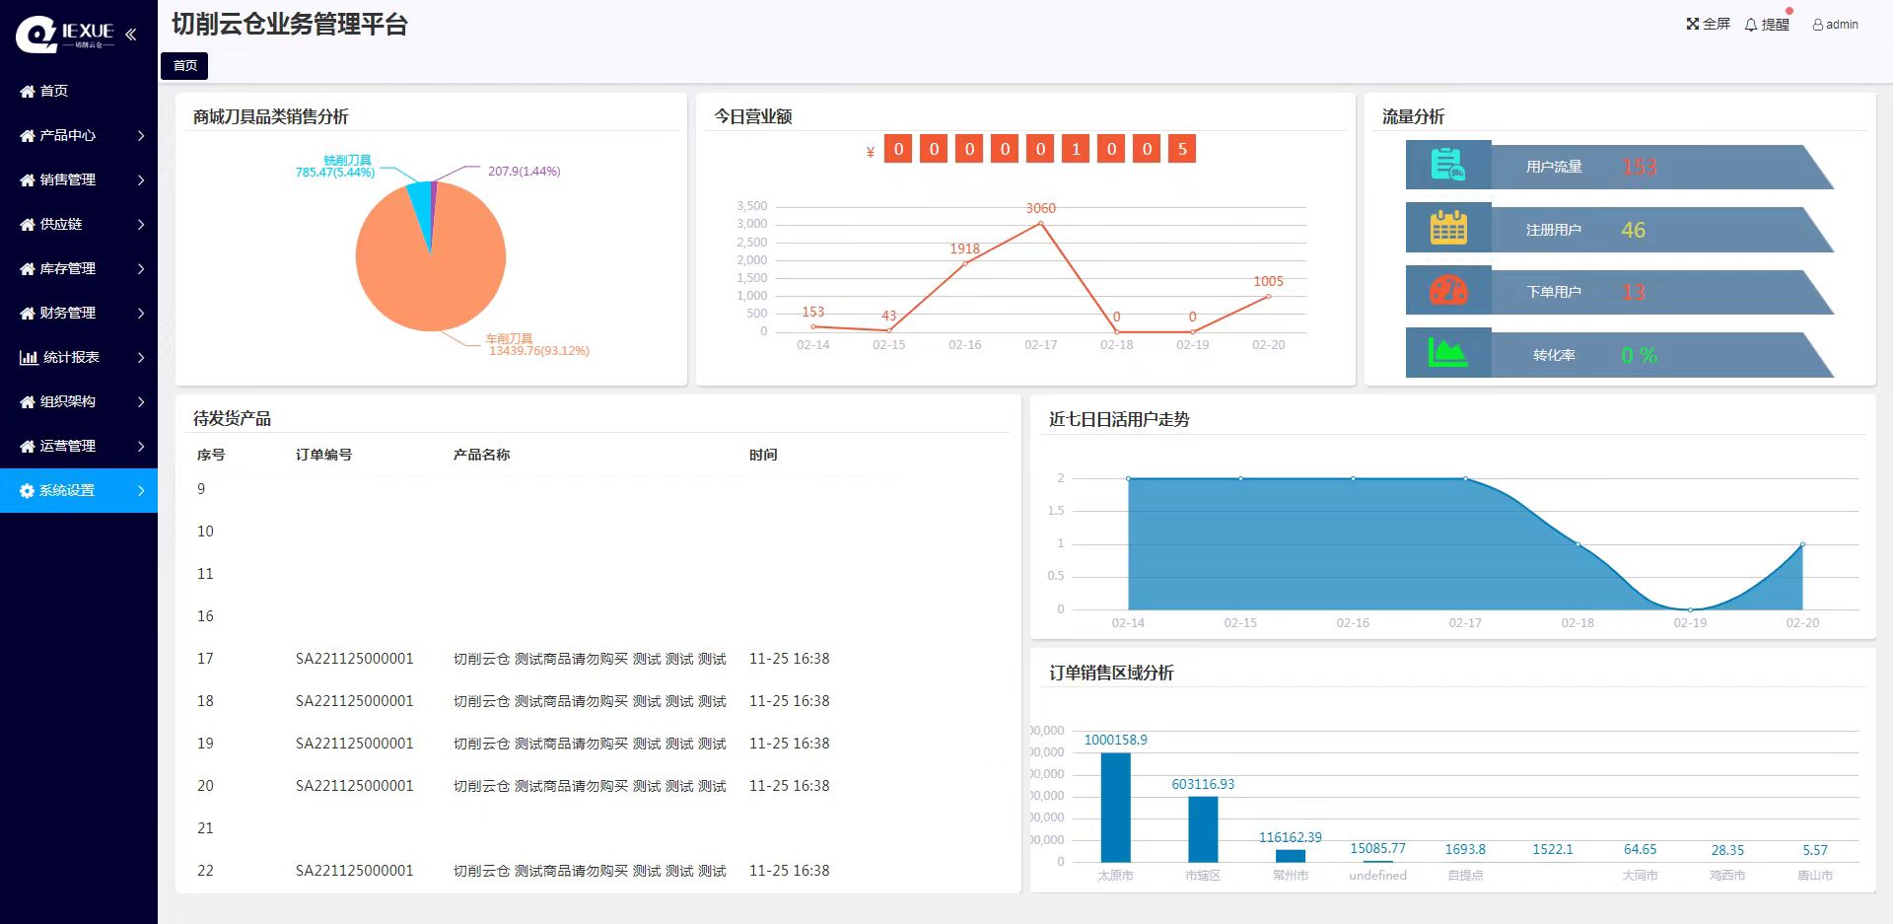Click the 1005 revenue data label
1893x924 pixels.
click(x=1268, y=281)
